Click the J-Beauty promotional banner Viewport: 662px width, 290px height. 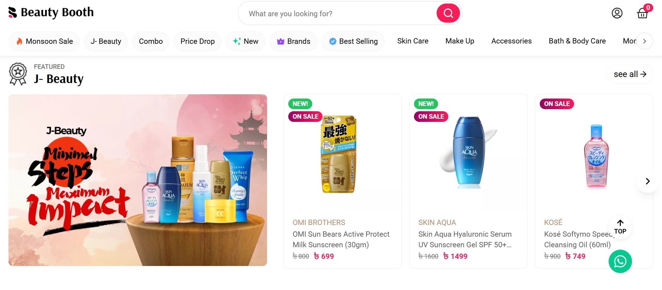[138, 180]
